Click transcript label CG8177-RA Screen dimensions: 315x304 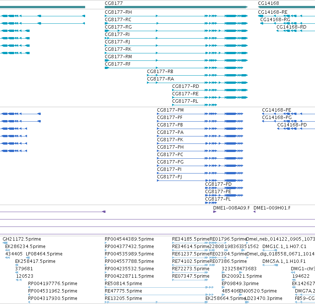161,79
